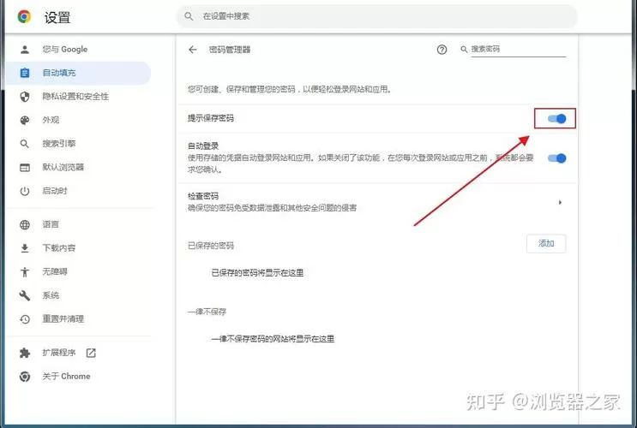637x428 pixels.
Task: Click the reset clock icon for 重置并清理
Action: (x=25, y=319)
